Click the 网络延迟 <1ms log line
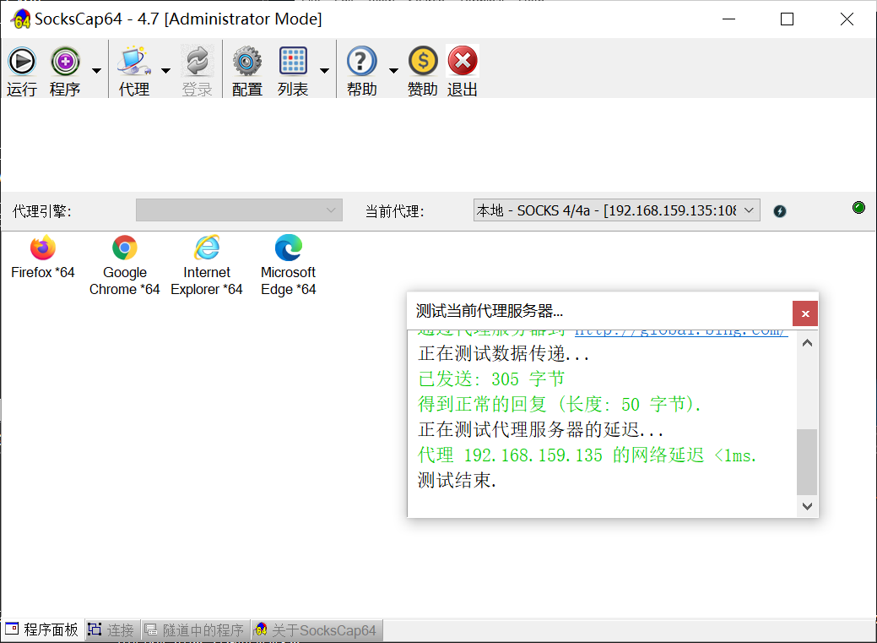877x643 pixels. [x=587, y=455]
